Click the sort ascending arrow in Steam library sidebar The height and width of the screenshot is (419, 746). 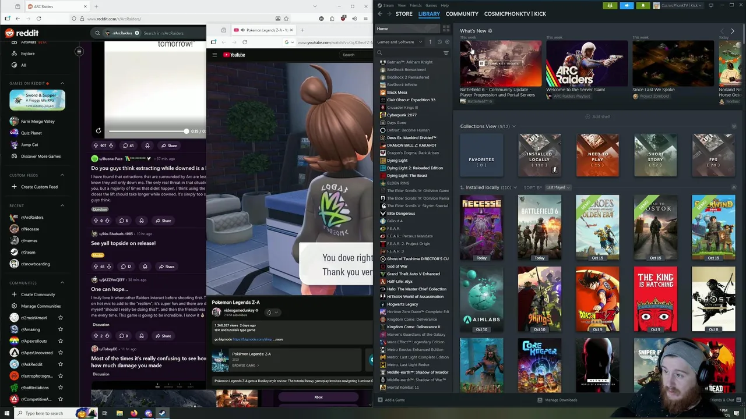click(x=431, y=42)
